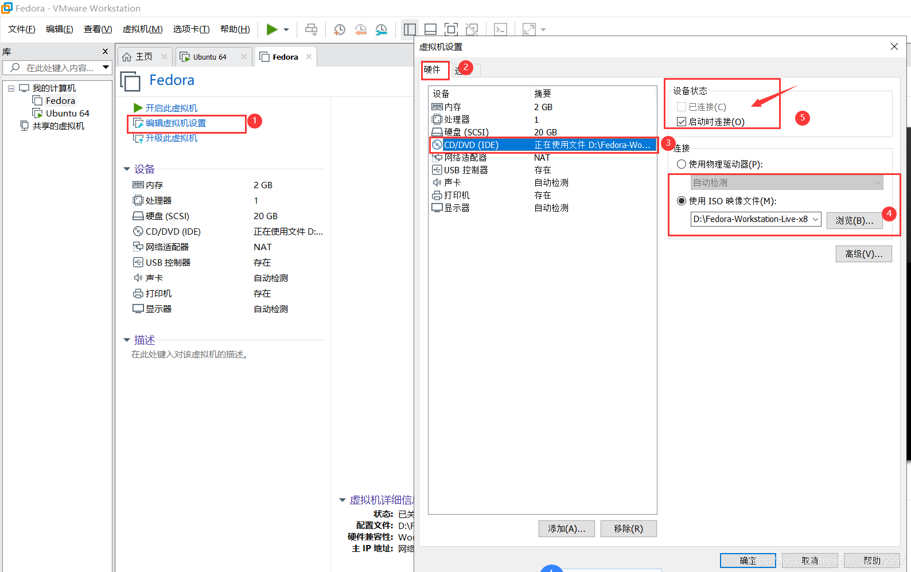Open the 编辑(E) menu

pyautogui.click(x=60, y=29)
